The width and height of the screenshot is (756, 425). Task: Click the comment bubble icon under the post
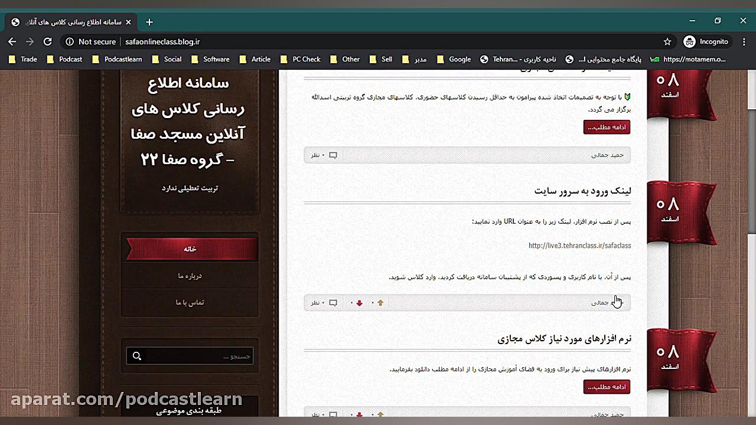[x=333, y=302]
